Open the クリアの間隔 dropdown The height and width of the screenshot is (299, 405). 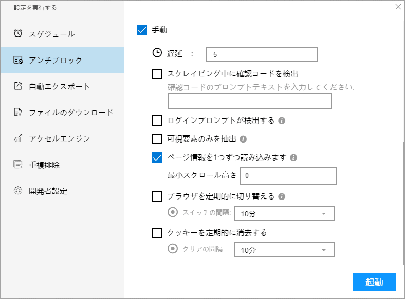[284, 250]
